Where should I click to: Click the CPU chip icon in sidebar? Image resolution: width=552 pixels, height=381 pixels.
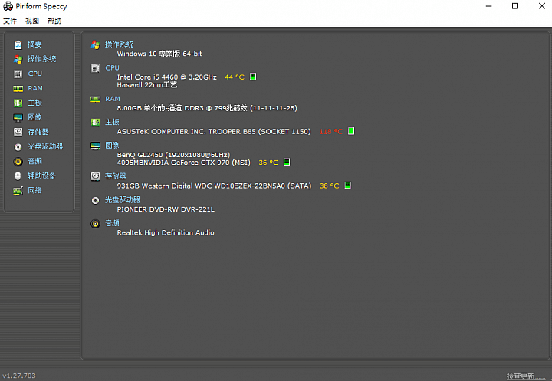pyautogui.click(x=18, y=74)
